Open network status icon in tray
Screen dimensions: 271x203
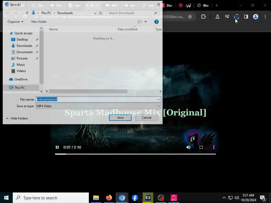(x=231, y=198)
